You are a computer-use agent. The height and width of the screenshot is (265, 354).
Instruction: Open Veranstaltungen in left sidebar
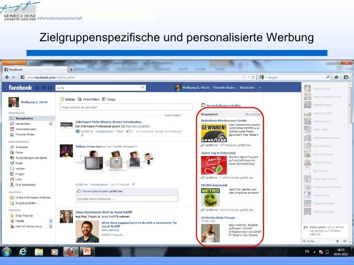25,129
